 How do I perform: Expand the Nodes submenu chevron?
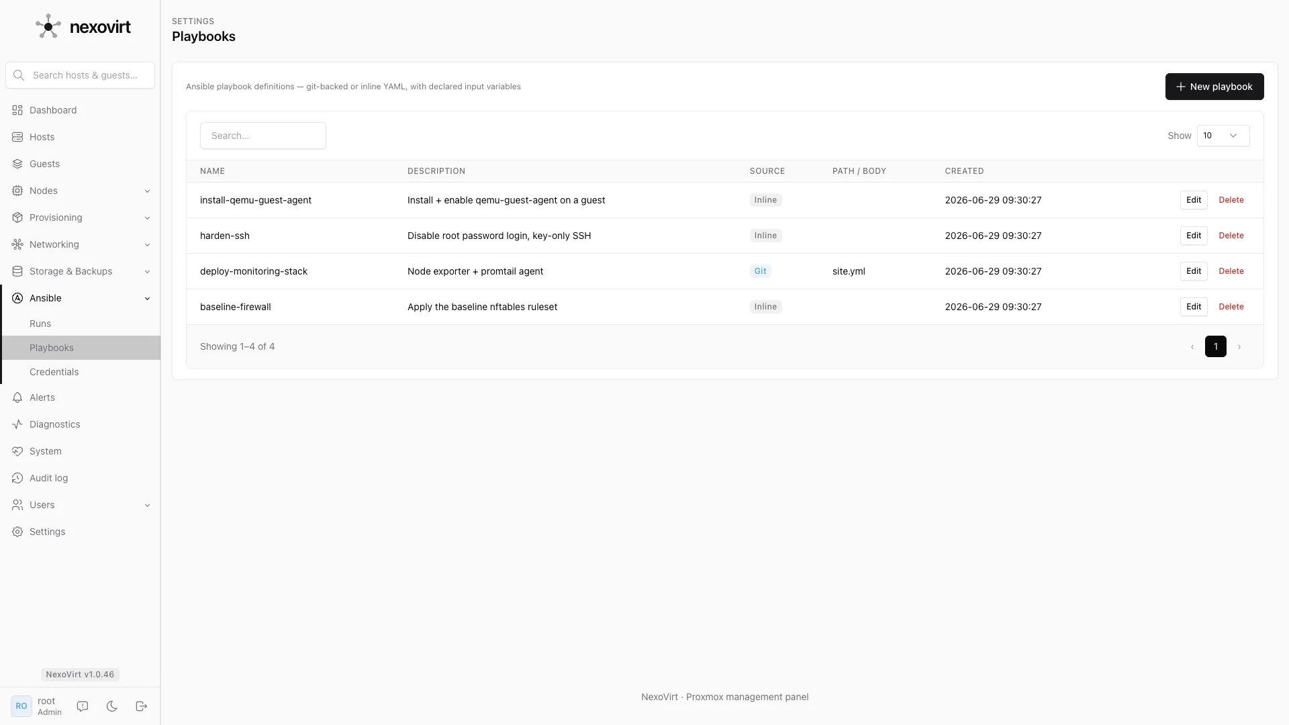click(147, 191)
